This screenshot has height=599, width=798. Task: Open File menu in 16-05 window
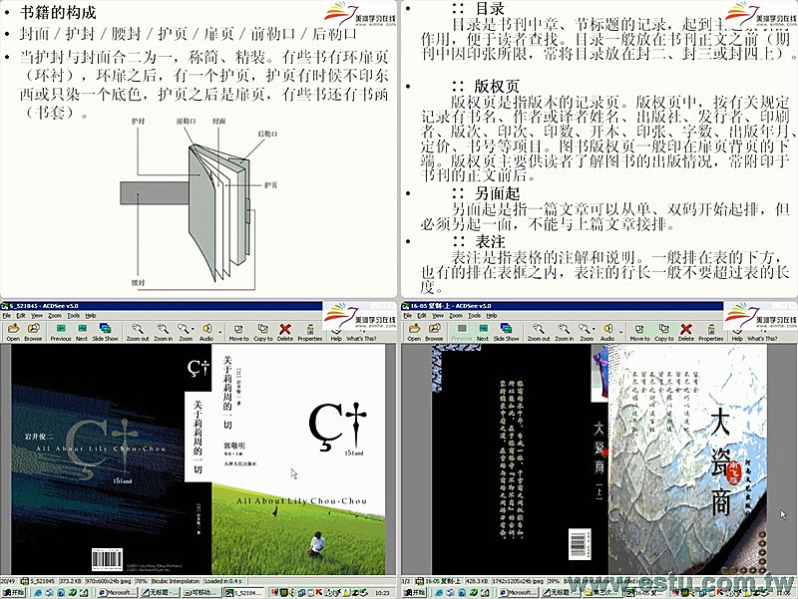tap(408, 315)
